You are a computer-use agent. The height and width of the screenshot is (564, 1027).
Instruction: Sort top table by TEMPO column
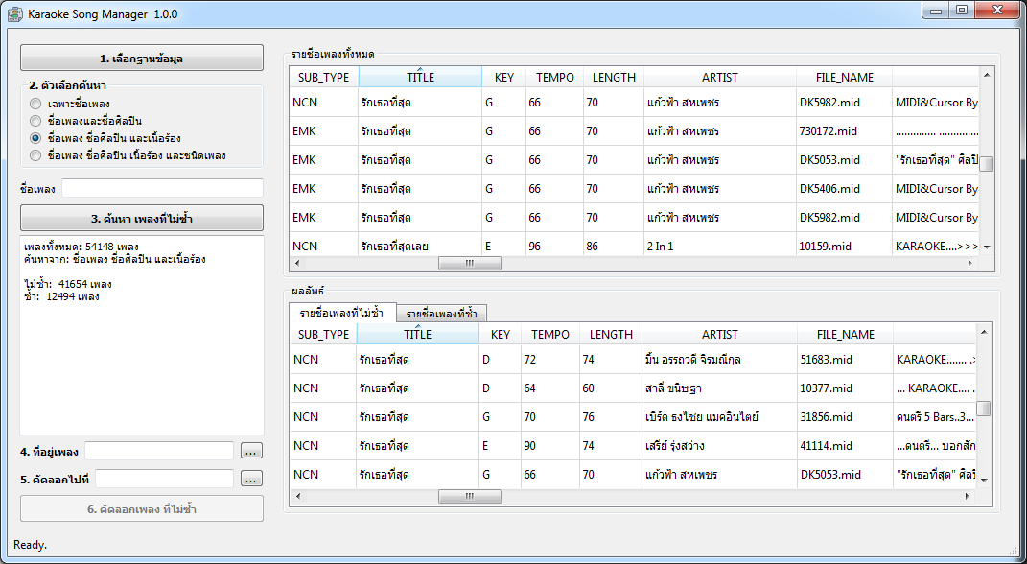[x=555, y=78]
